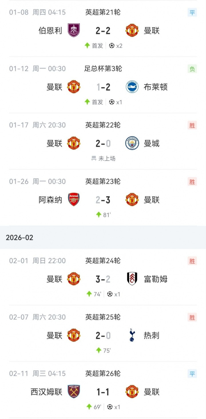206x419 pixels.
Task: Click the Tottenham club crest
Action: [x=132, y=335]
